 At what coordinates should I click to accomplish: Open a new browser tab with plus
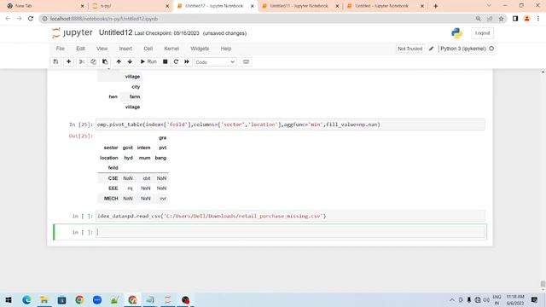[x=436, y=6]
